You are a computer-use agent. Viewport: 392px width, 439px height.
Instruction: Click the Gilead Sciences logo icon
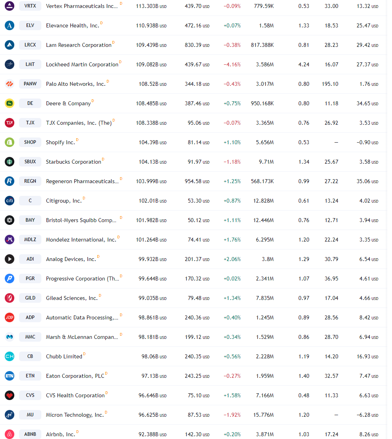pyautogui.click(x=10, y=298)
